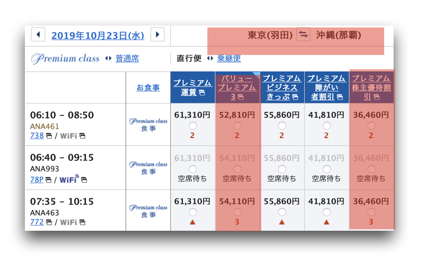Screen dimensions: 423x262
Task: Select 41,810円 障がい者割引 for ANA463
Action: point(327,212)
